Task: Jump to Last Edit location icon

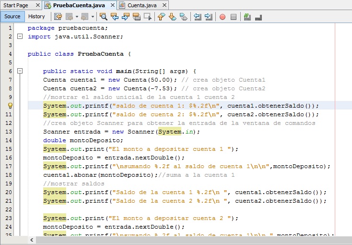Action: 58,16
